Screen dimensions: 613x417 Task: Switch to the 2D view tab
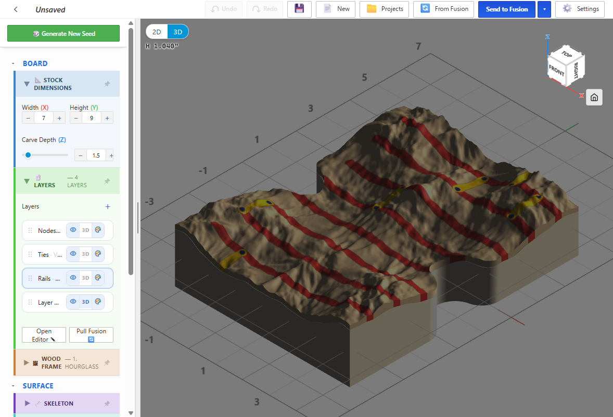[x=157, y=32]
